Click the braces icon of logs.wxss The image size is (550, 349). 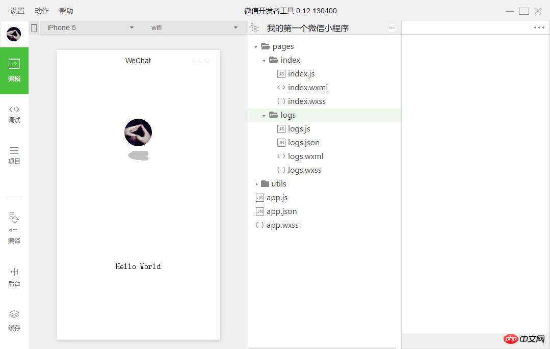point(281,170)
